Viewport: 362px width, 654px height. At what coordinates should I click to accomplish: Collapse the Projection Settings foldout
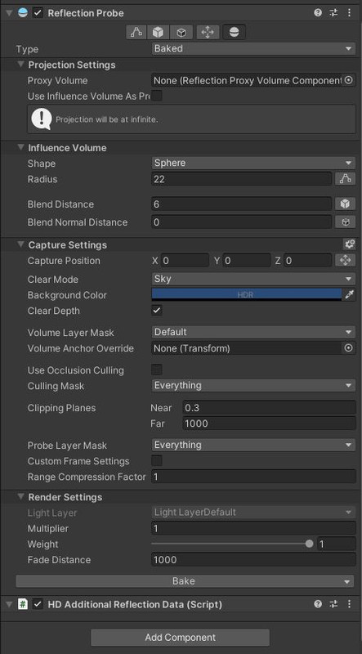20,65
